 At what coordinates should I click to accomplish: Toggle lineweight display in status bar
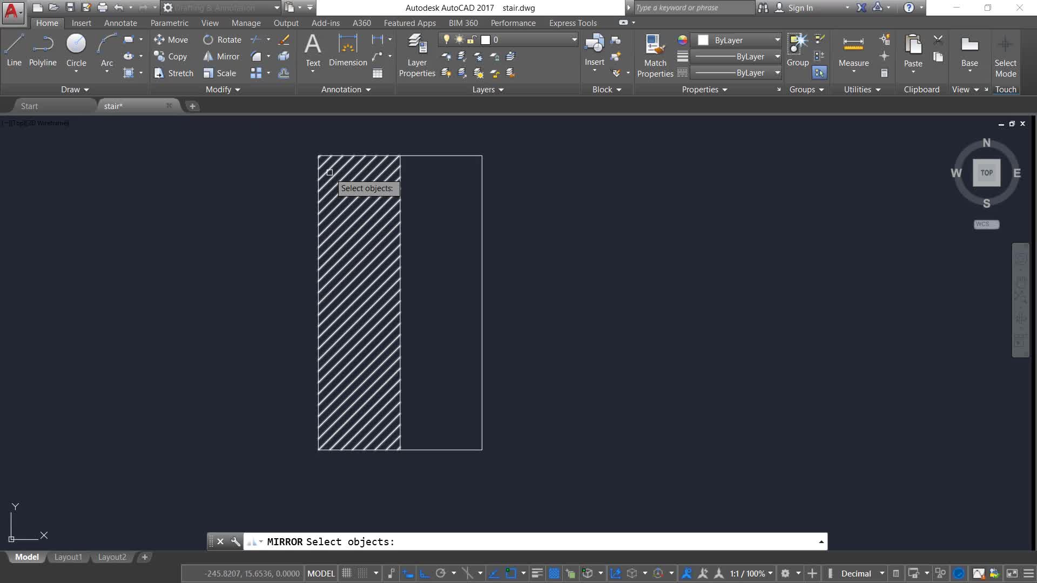coord(537,573)
